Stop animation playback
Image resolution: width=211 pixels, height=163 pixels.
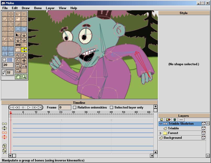(x=23, y=107)
